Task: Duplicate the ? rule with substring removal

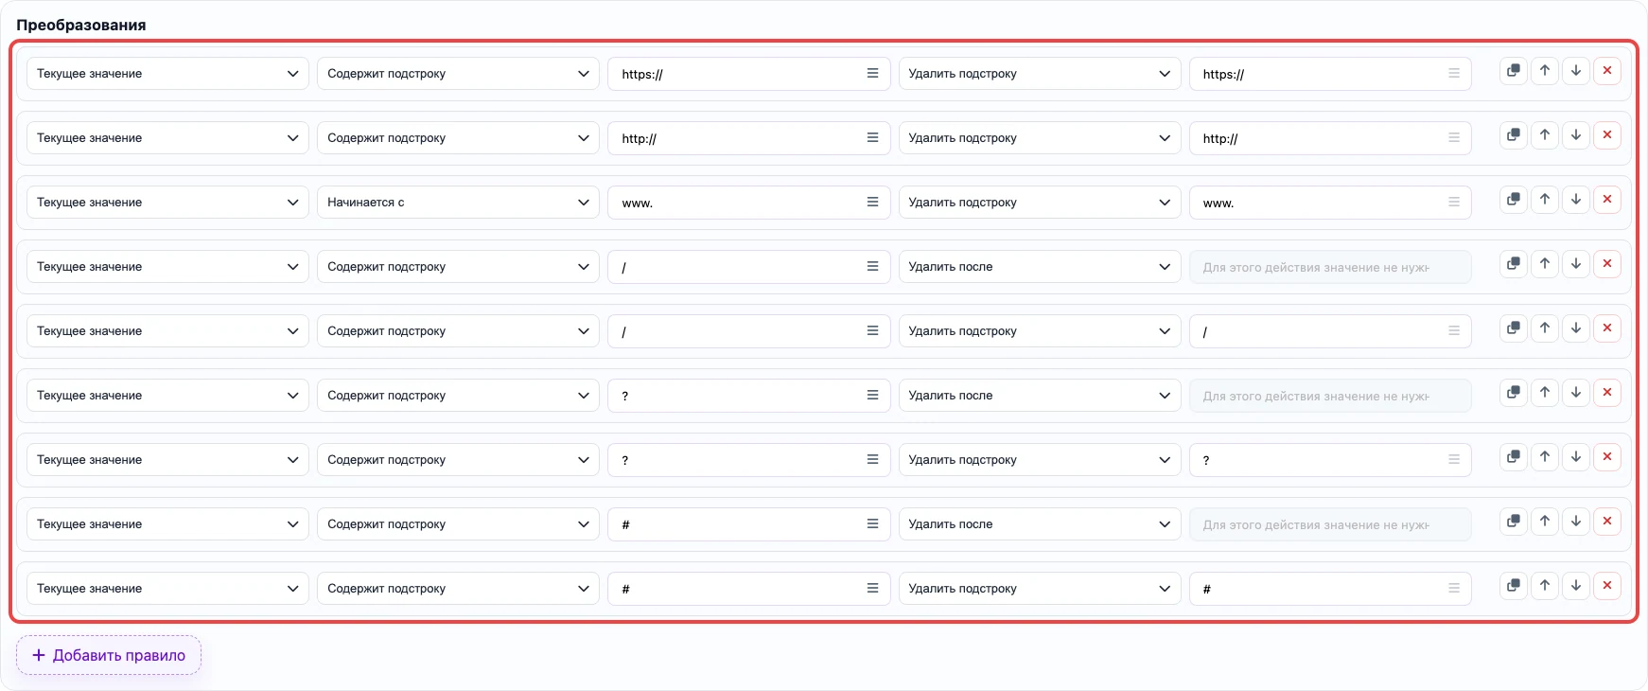Action: pyautogui.click(x=1514, y=457)
